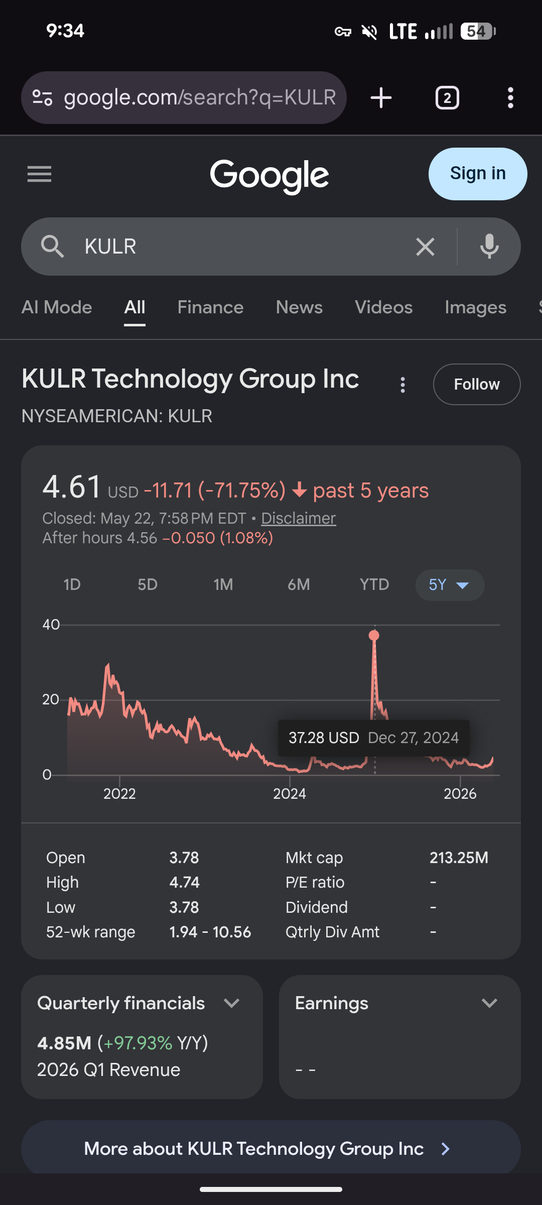
Task: Open more options beside KULR Technology title
Action: pos(402,385)
